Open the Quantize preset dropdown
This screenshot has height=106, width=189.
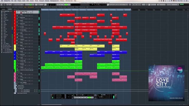click(x=172, y=5)
